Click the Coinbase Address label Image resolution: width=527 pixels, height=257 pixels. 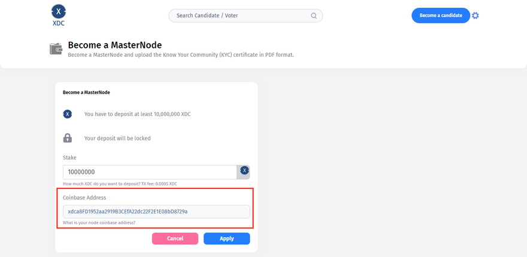coord(84,197)
